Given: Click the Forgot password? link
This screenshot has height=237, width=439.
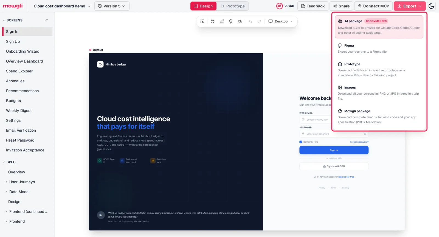Looking at the screenshot, I should coord(359,142).
